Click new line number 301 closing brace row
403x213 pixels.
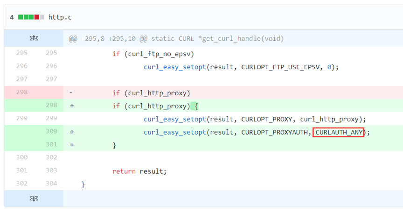(51, 144)
